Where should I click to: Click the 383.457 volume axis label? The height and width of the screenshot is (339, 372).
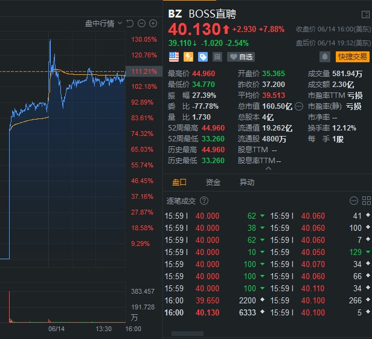[x=143, y=291]
